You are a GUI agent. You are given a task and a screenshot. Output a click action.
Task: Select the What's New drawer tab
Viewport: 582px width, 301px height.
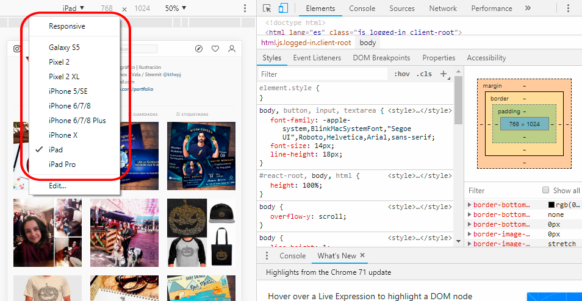(x=337, y=256)
